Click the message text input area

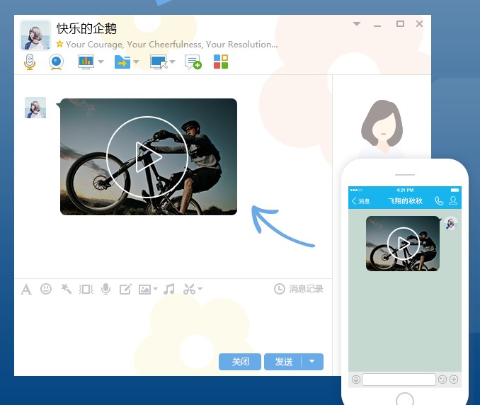click(x=173, y=324)
